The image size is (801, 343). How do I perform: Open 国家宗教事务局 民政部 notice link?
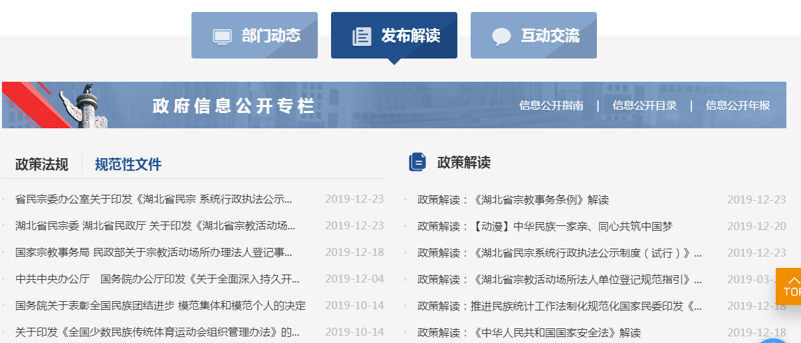[x=153, y=253]
